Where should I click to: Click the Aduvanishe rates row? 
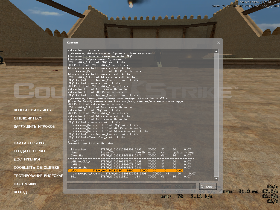coord(131,168)
